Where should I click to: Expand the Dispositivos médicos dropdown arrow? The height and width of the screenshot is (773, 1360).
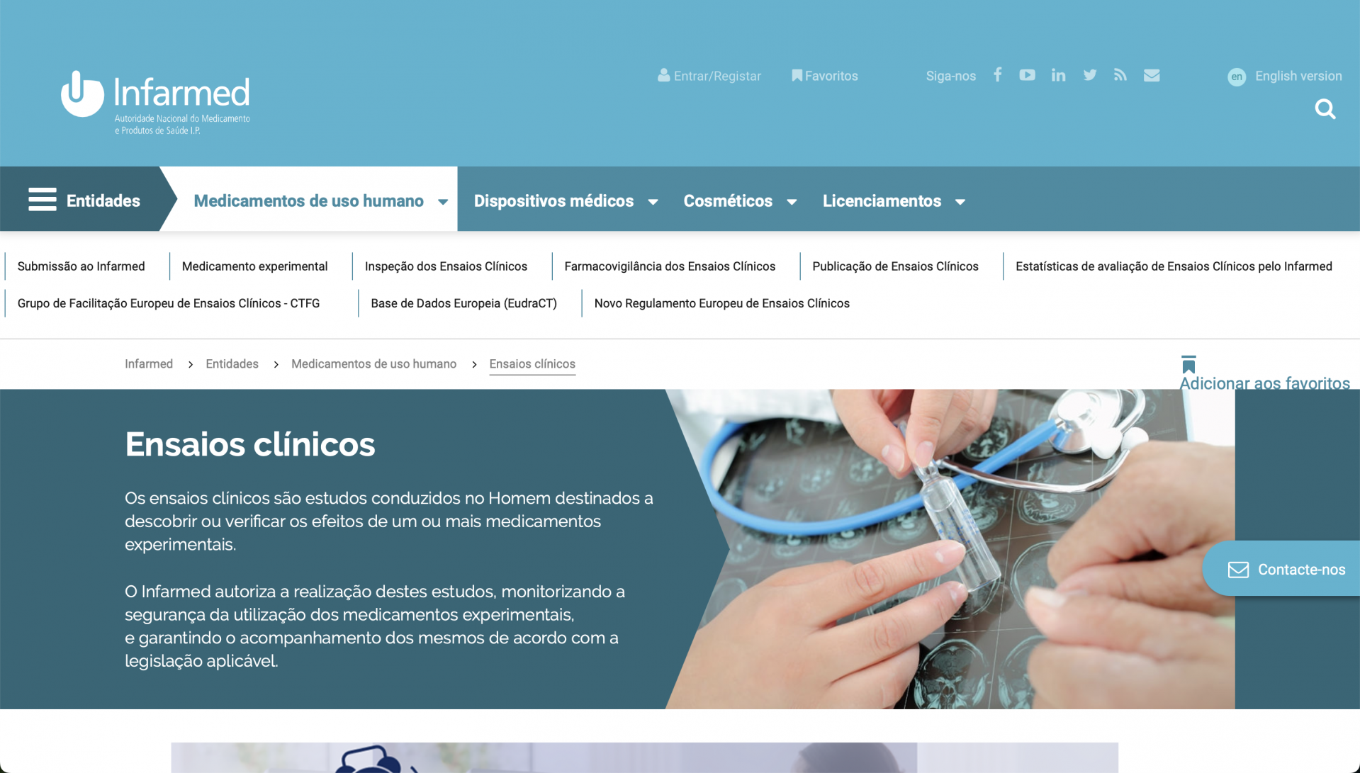coord(653,202)
